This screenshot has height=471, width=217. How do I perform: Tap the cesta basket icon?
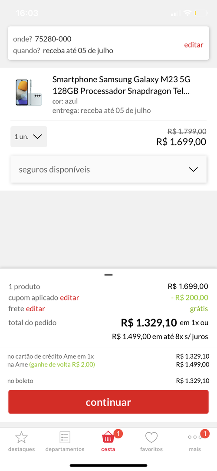(108, 438)
